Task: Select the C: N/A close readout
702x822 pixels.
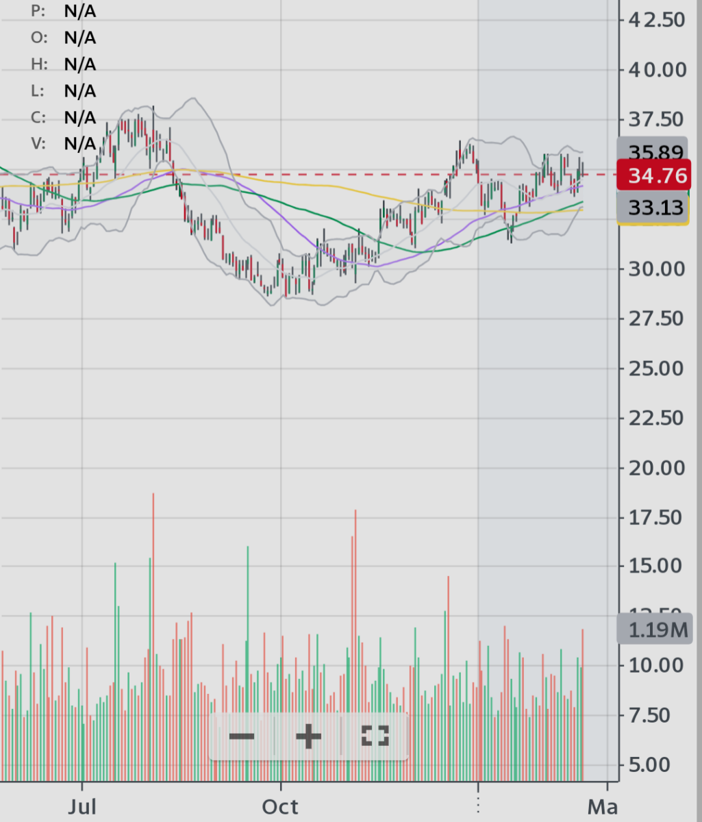Action: tap(64, 117)
